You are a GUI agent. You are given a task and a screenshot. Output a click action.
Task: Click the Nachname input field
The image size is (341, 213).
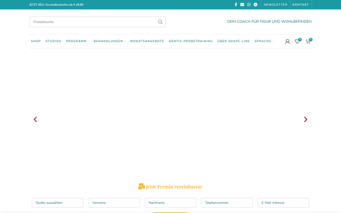pyautogui.click(x=170, y=203)
